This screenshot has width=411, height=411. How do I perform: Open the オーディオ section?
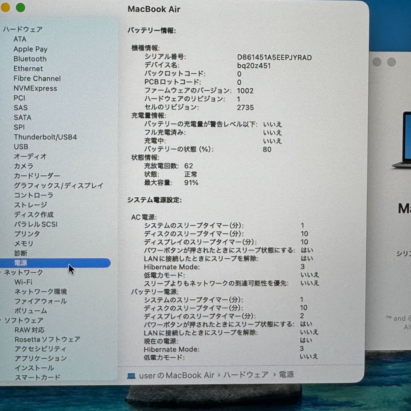pyautogui.click(x=30, y=156)
